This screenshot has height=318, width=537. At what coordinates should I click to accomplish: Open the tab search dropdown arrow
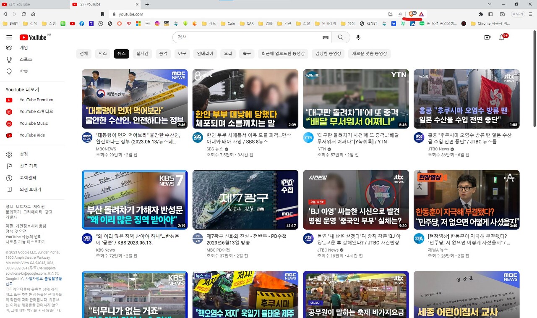[490, 4]
